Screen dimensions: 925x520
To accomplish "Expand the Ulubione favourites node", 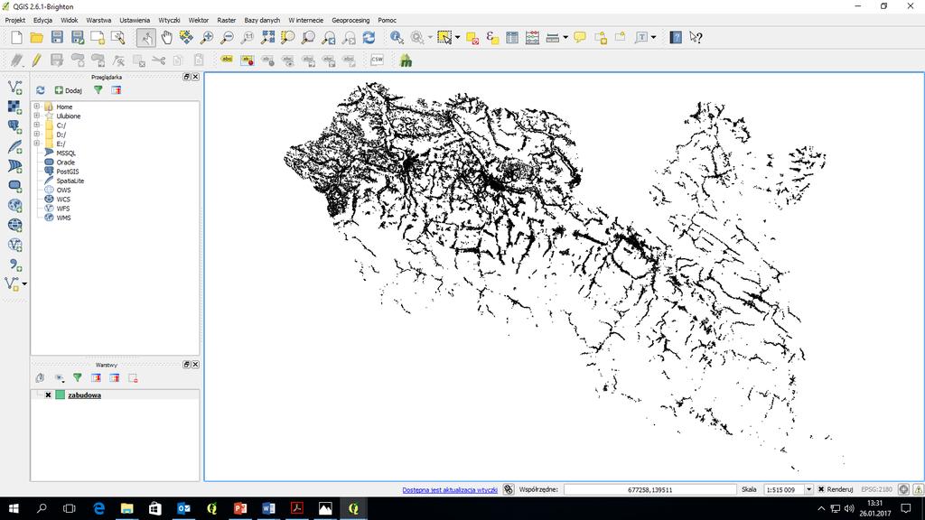I will pos(36,116).
